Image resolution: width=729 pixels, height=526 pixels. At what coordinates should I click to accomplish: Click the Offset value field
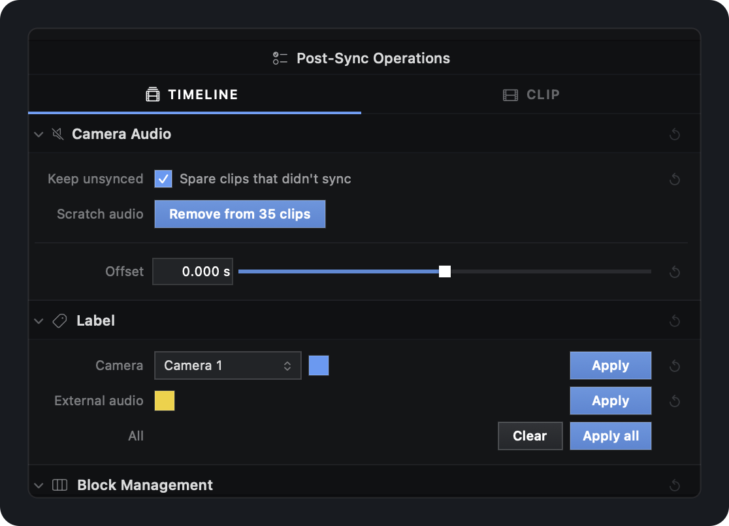click(x=193, y=271)
